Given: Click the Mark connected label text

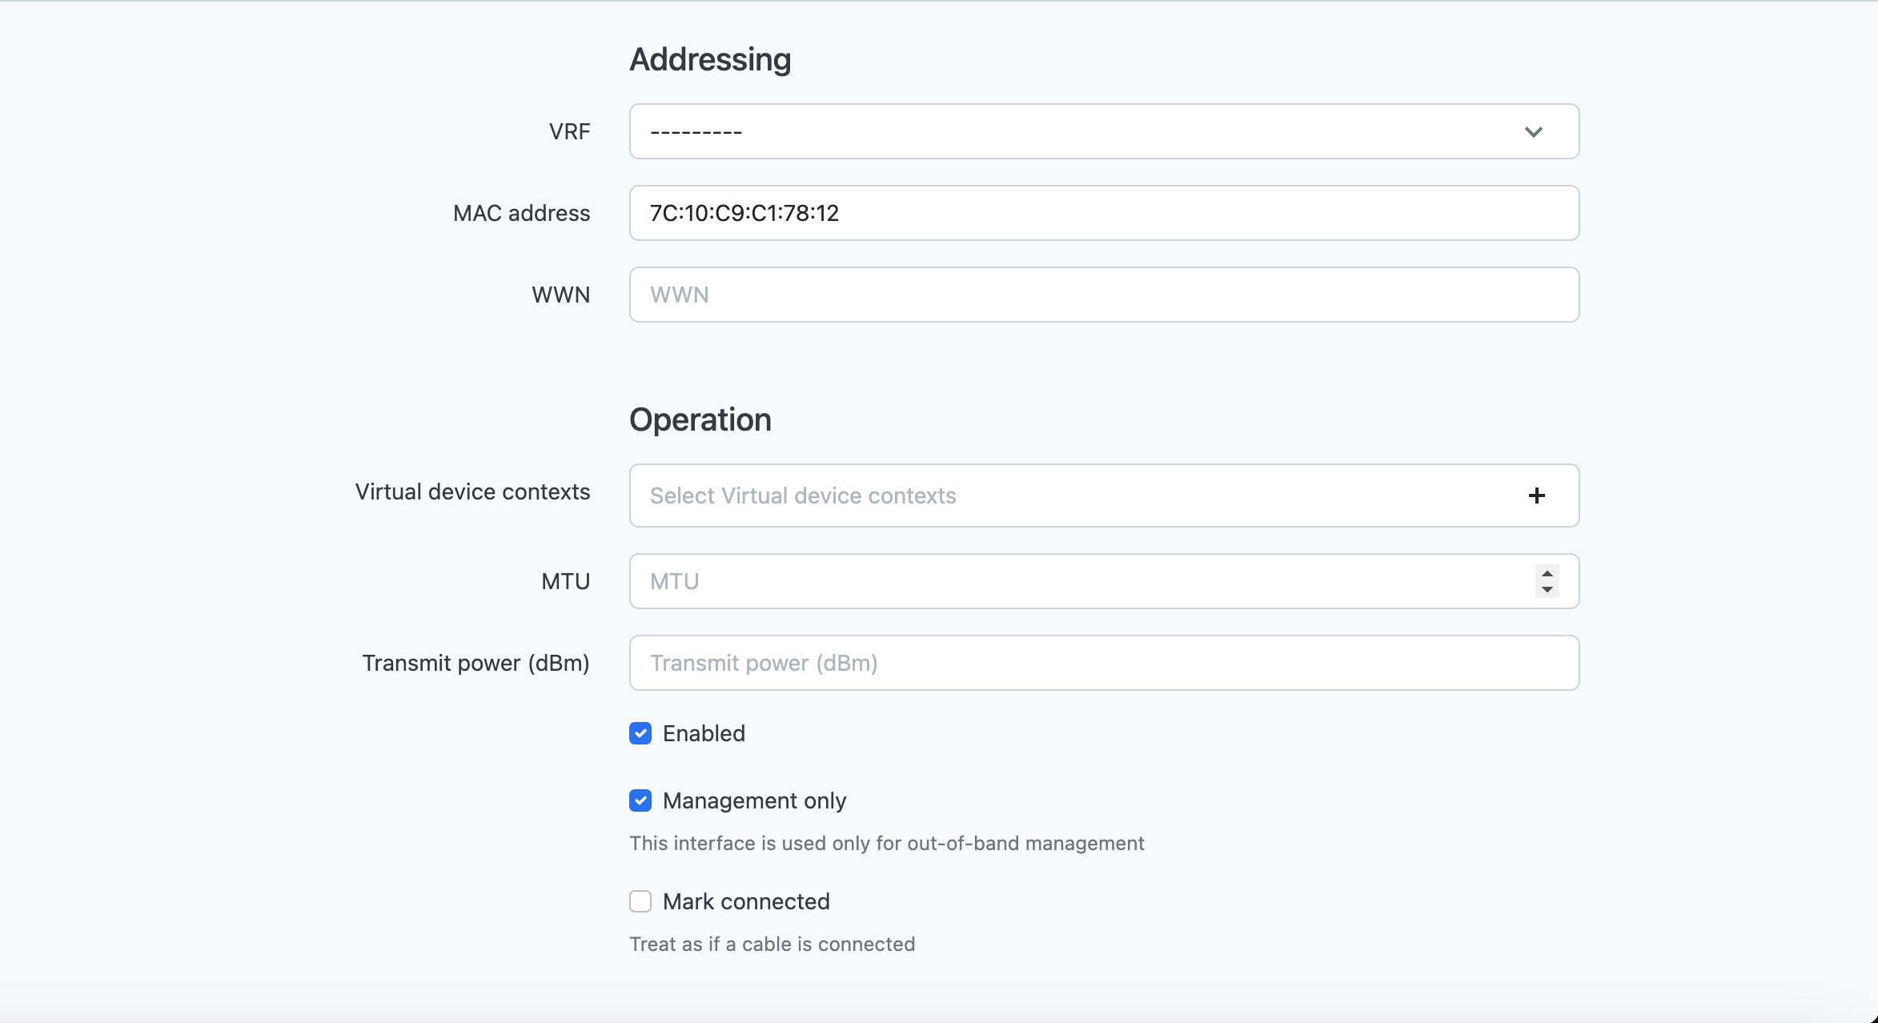Looking at the screenshot, I should click(x=746, y=901).
